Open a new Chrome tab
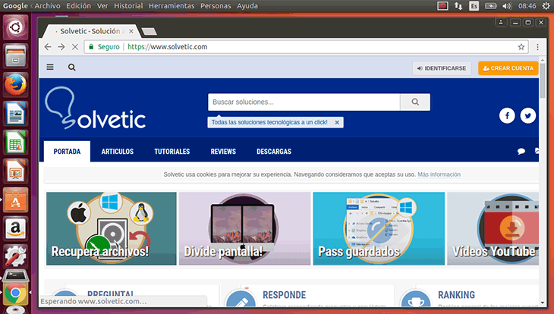Image resolution: width=554 pixels, height=314 pixels. coord(149,32)
